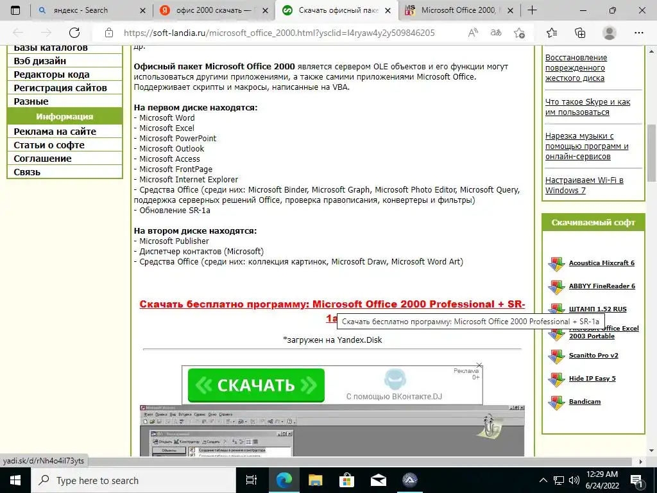Image resolution: width=657 pixels, height=493 pixels.
Task: Open 'Acoustica Mixcraft 6' software link
Action: [602, 263]
